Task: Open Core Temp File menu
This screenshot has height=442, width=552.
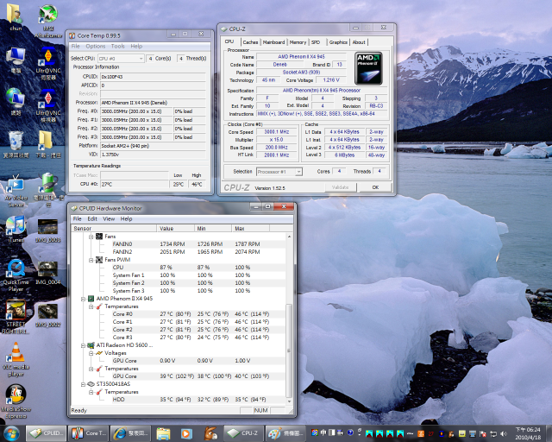Action: click(75, 46)
